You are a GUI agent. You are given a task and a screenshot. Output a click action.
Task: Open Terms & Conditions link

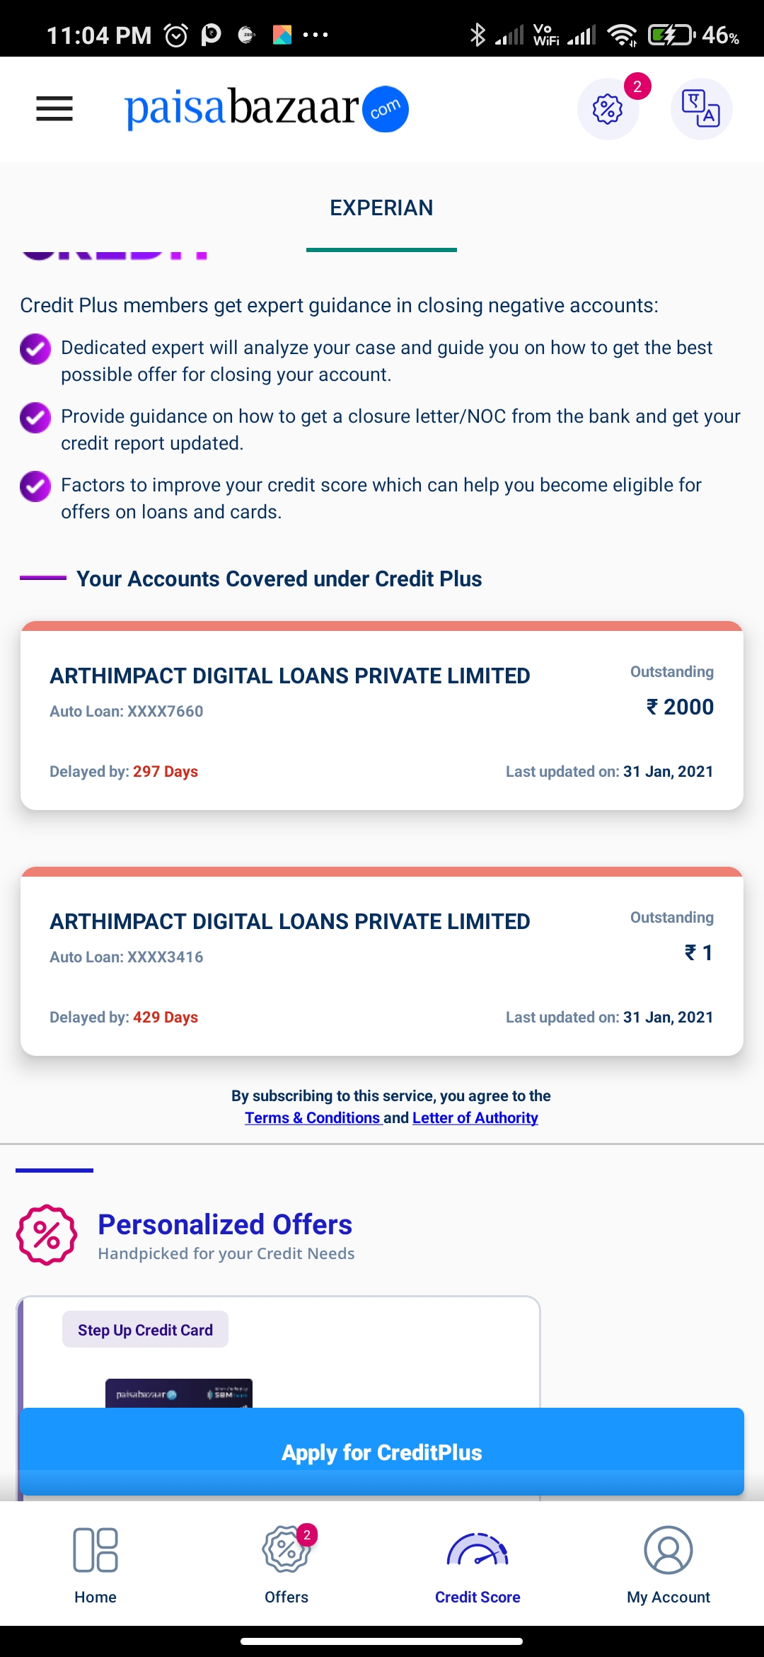point(312,1118)
